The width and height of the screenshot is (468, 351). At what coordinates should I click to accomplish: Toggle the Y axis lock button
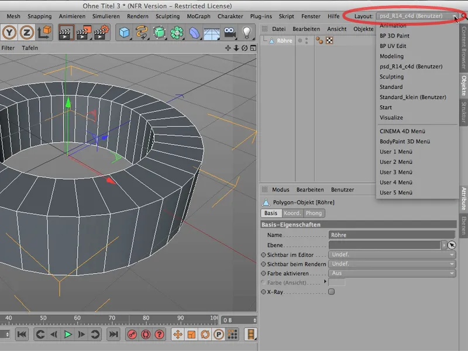tap(9, 32)
